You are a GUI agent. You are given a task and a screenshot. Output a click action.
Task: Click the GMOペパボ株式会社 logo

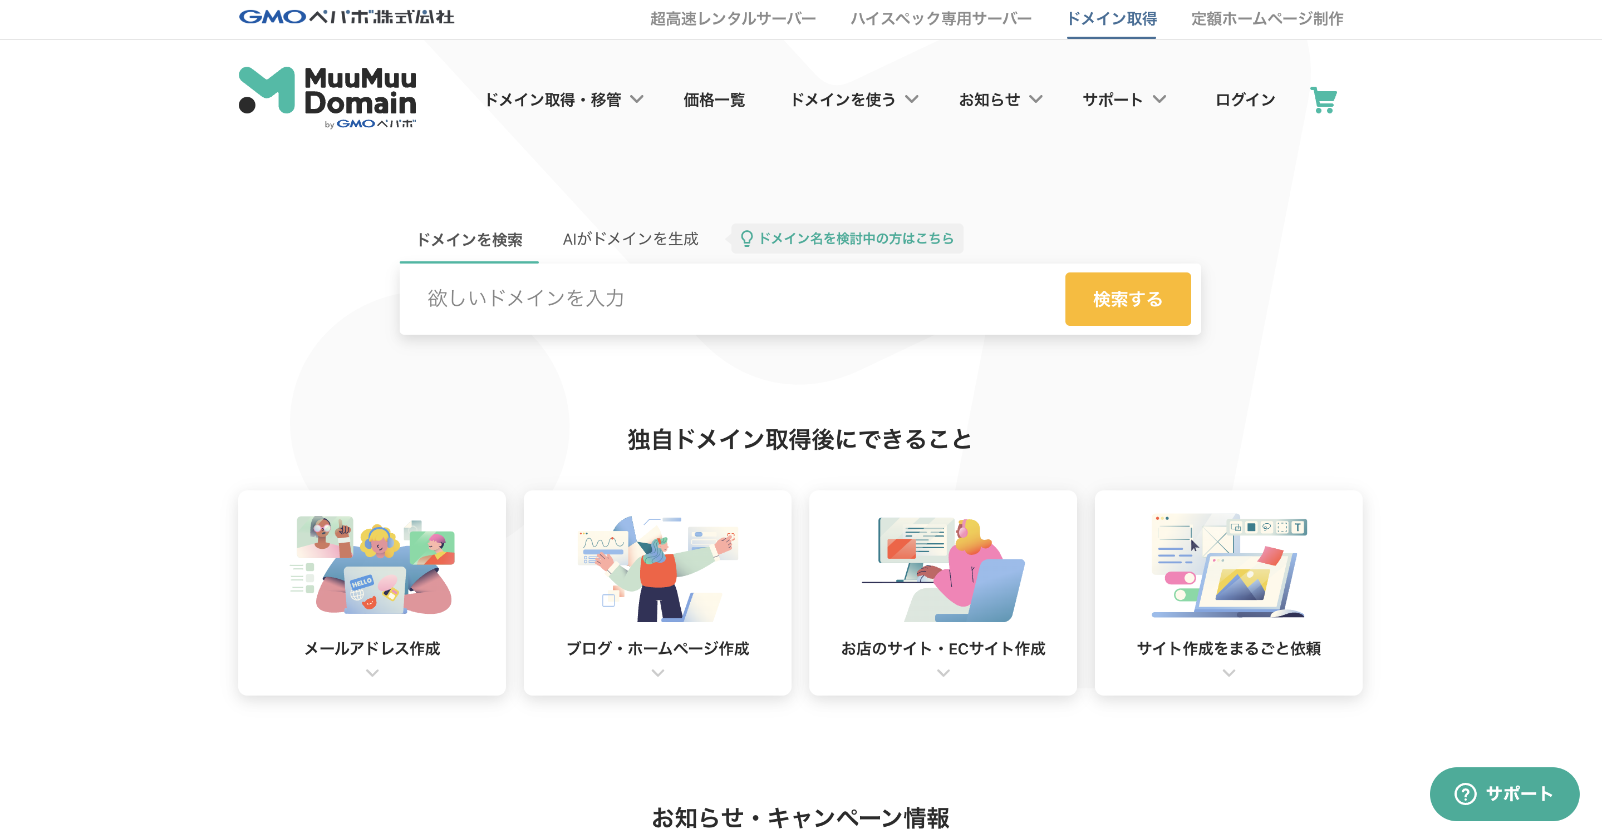click(346, 17)
